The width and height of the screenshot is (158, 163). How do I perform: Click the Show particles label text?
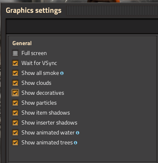tap(39, 103)
